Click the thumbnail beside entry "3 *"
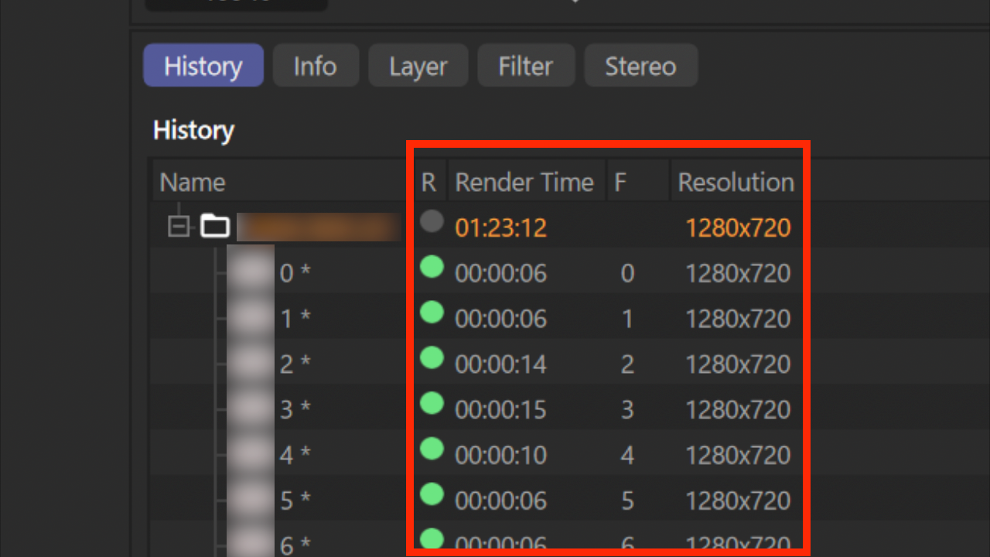Screen dimensions: 990x557 click(x=251, y=409)
